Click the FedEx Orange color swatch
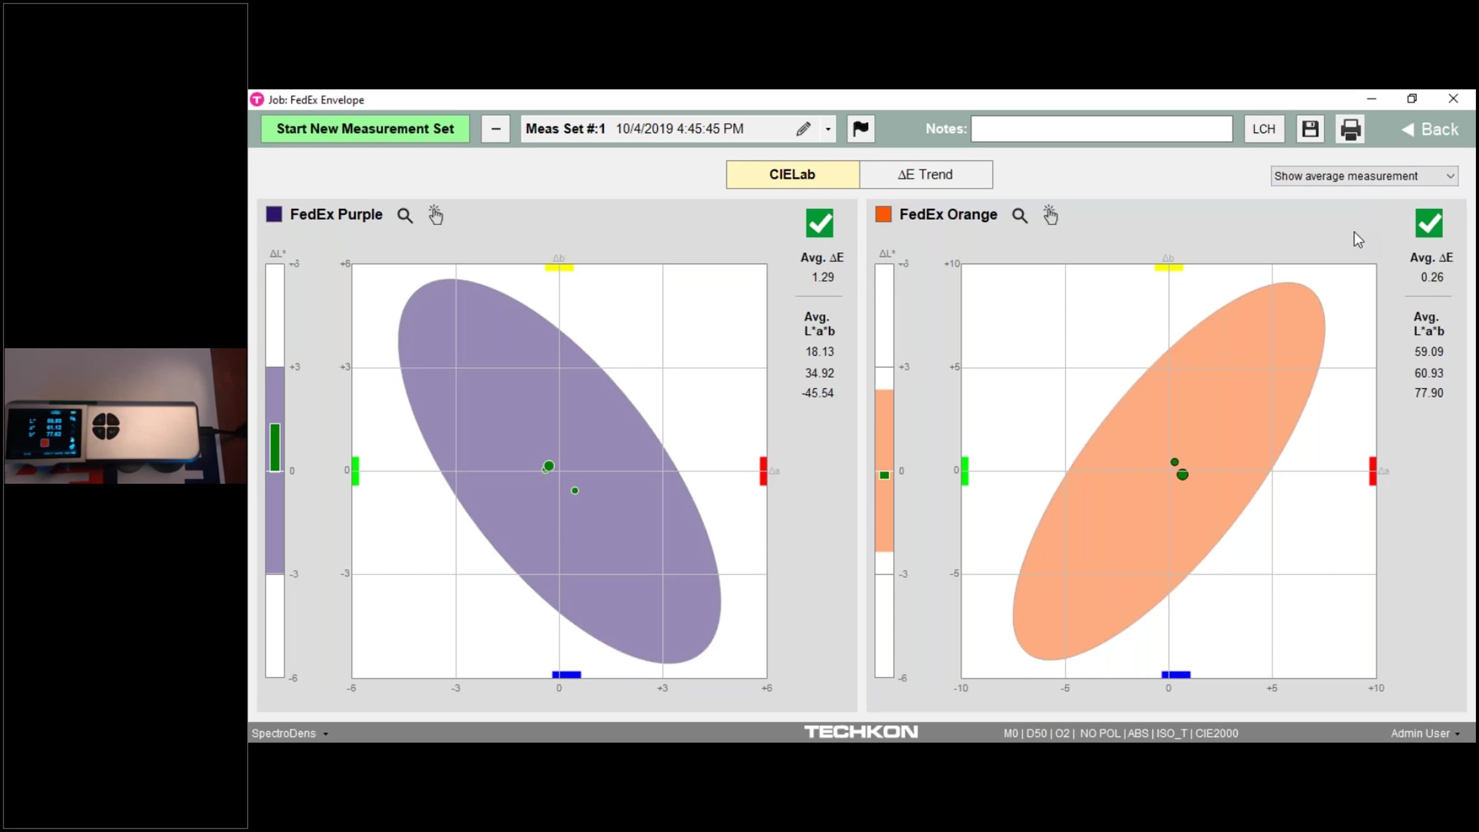1479x832 pixels. (884, 214)
